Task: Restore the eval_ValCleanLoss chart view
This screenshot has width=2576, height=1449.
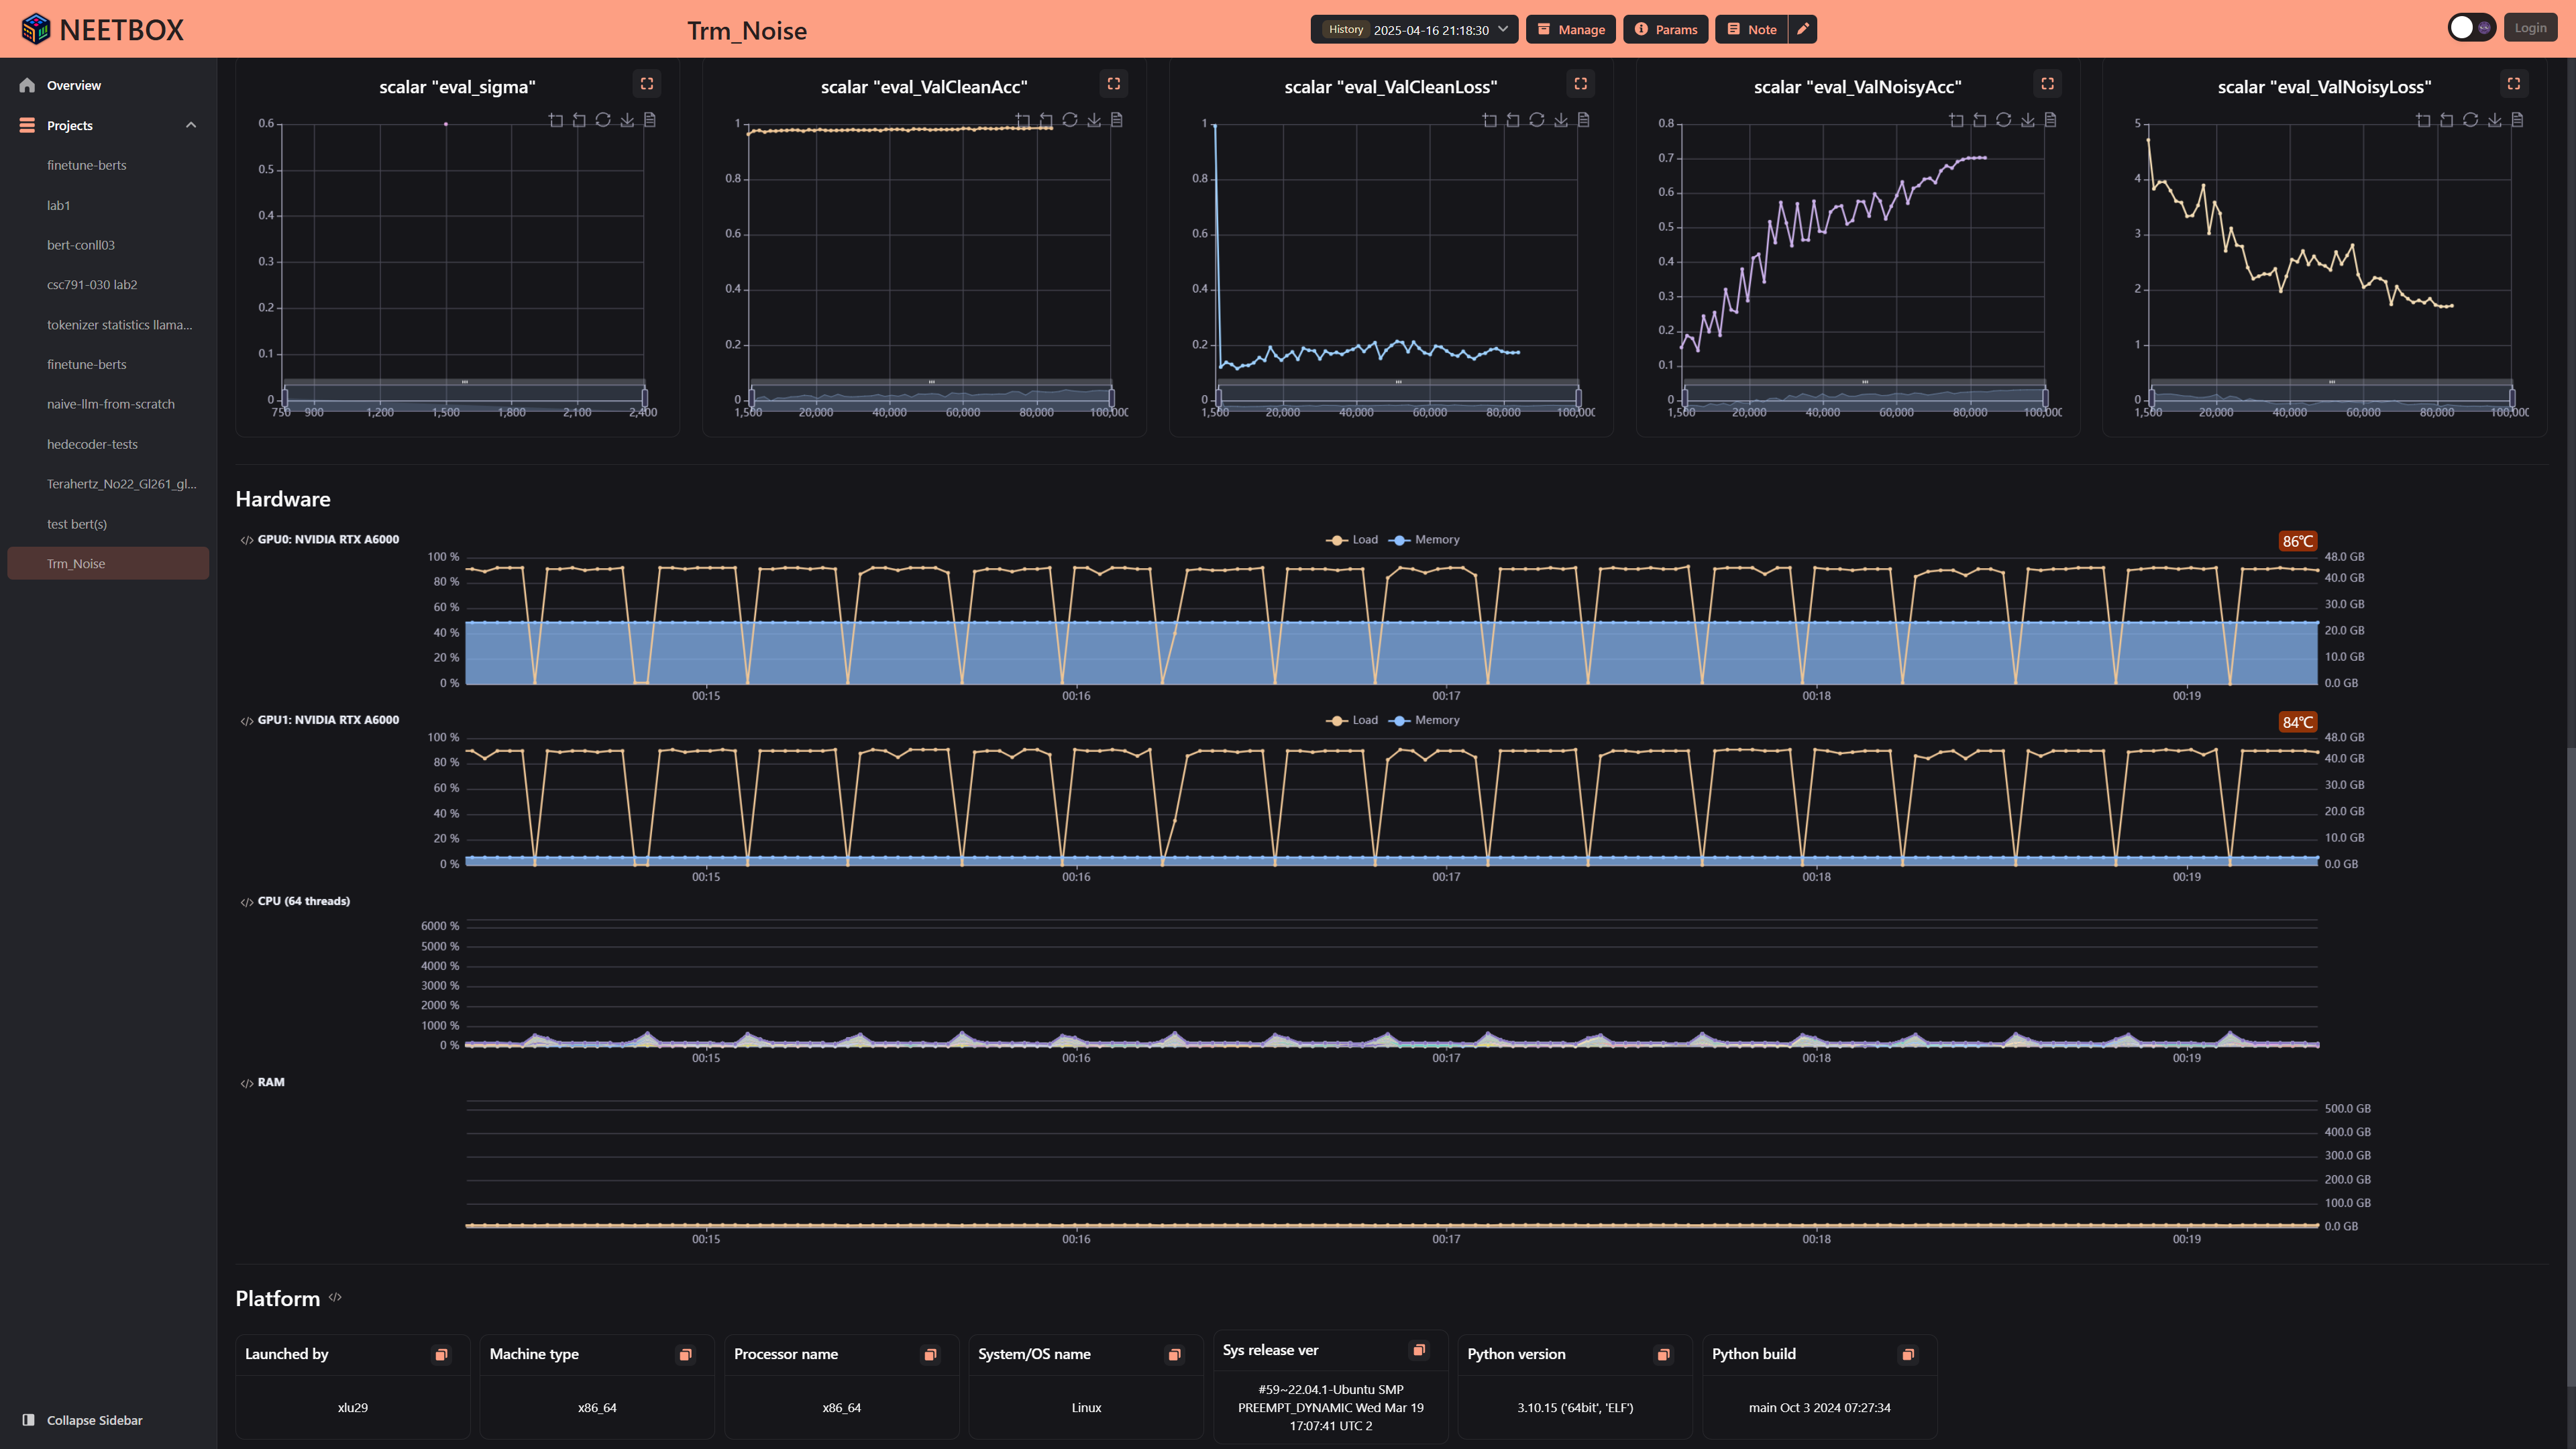Action: coord(1537,120)
